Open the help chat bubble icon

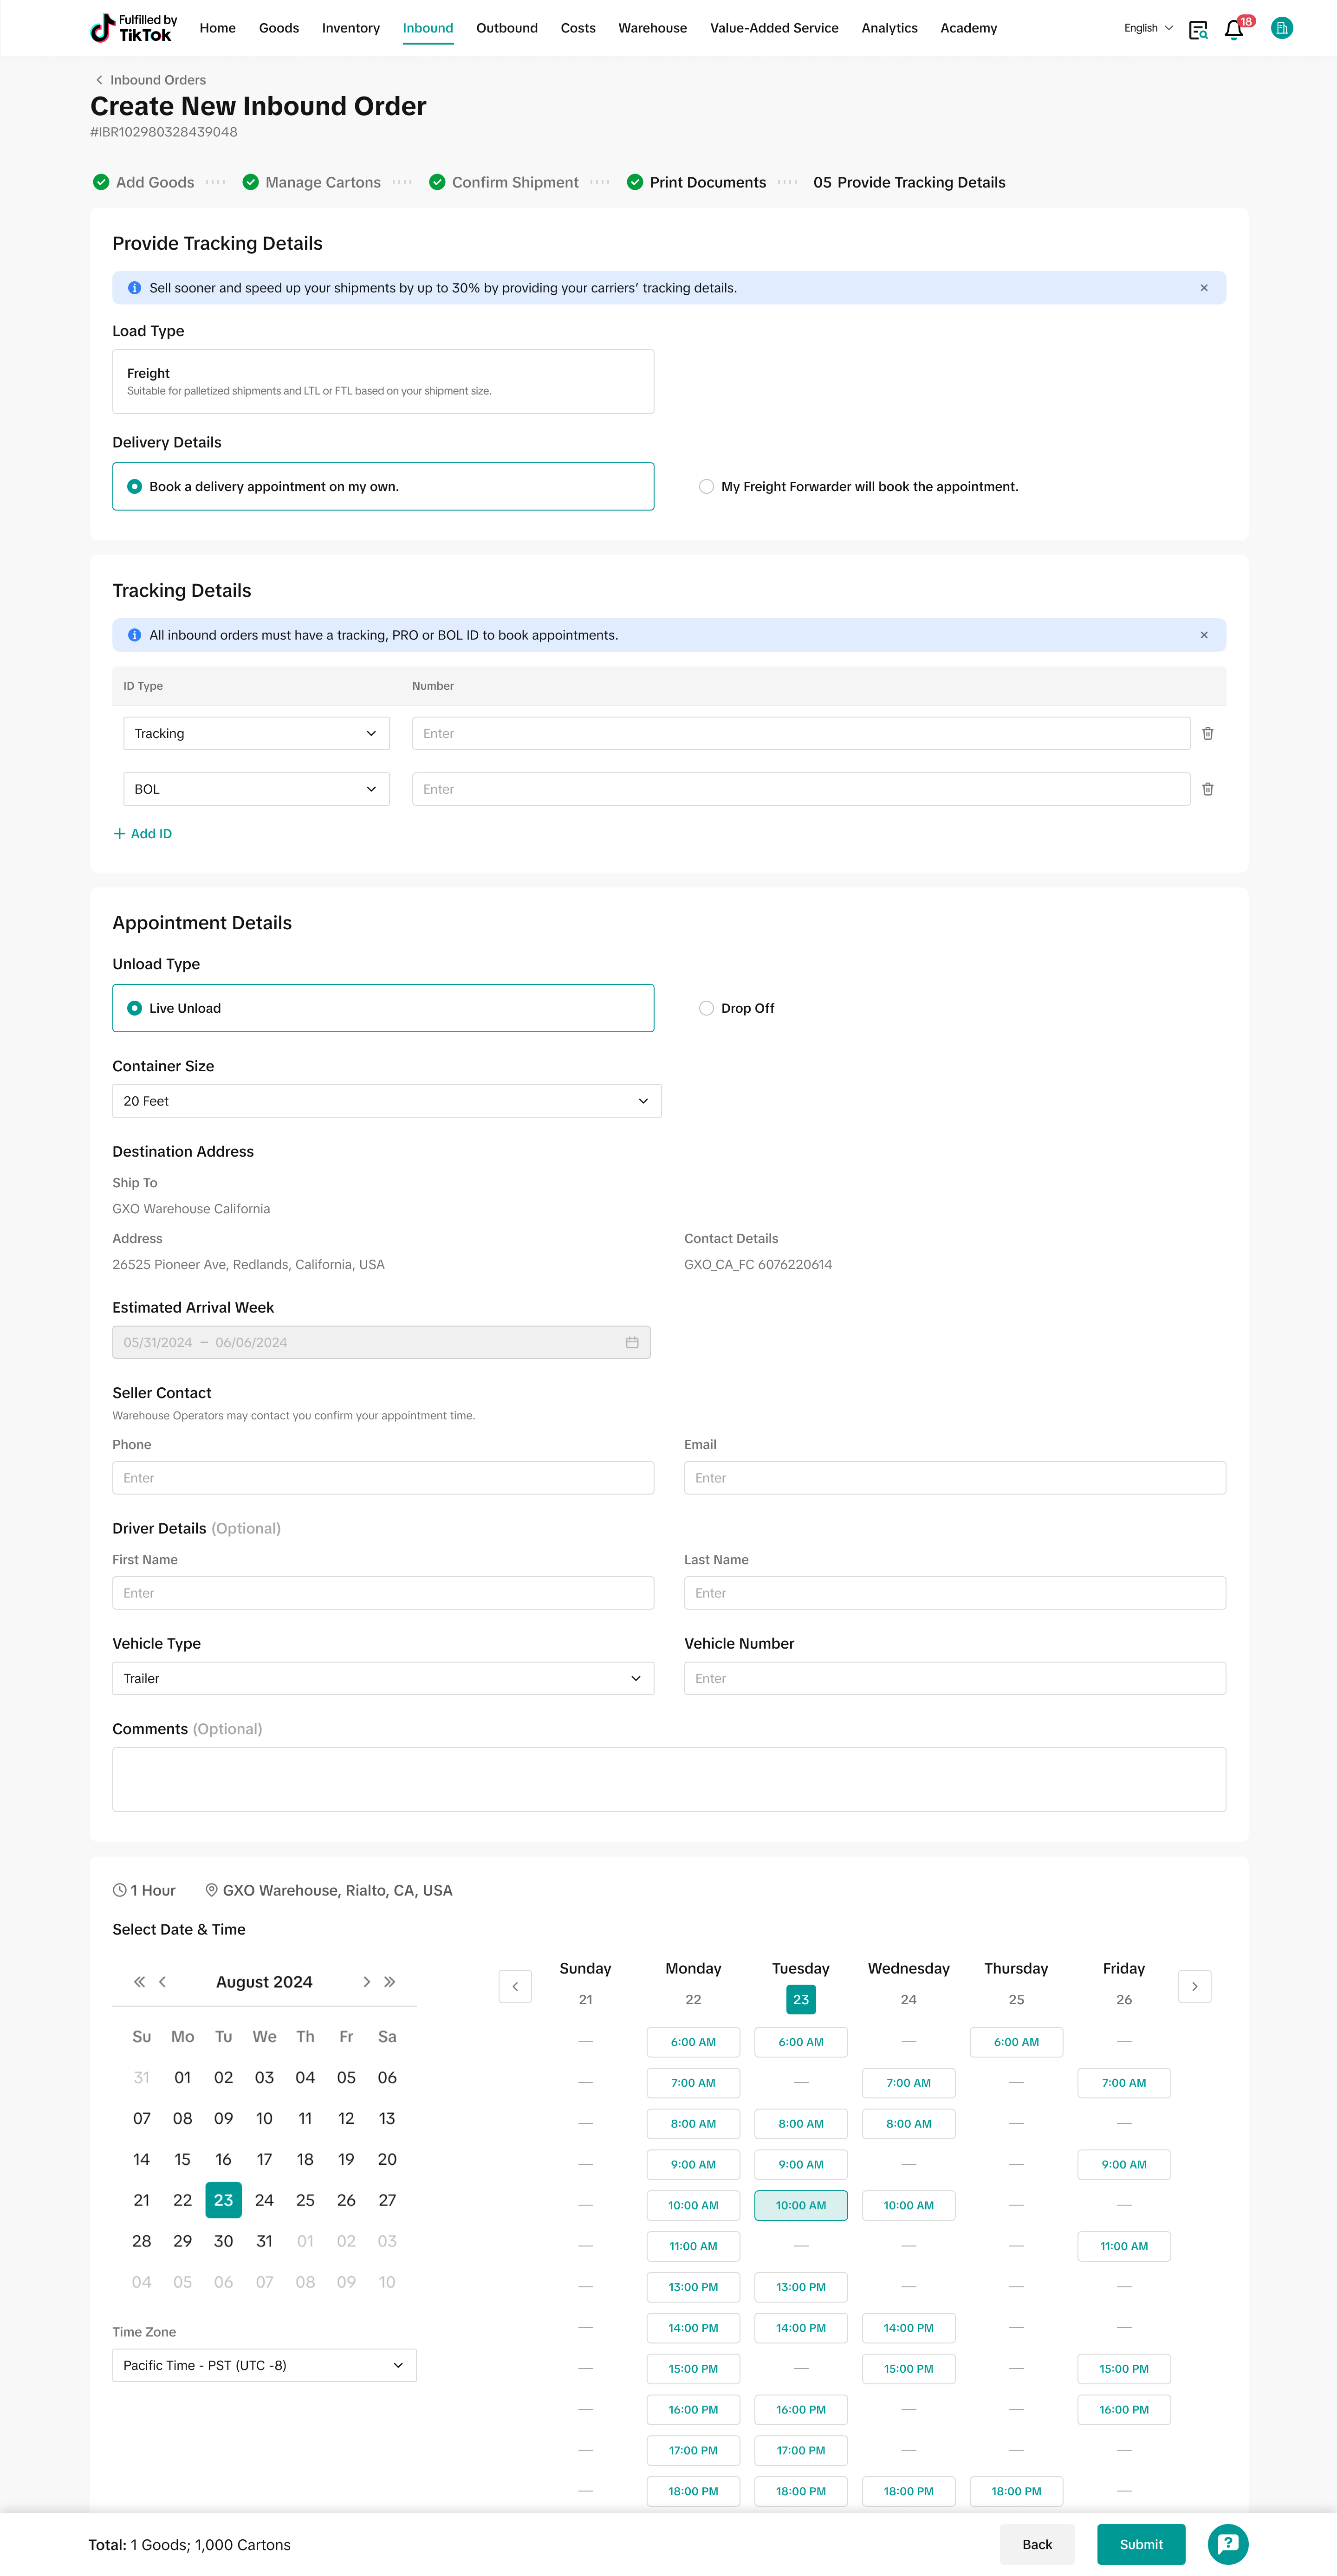1227,2544
